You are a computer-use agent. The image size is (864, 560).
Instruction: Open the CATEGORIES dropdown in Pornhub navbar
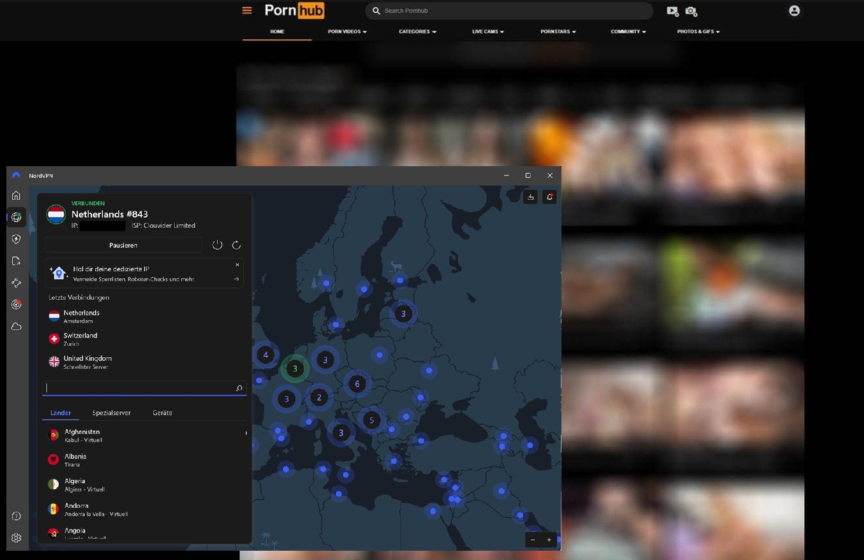417,31
